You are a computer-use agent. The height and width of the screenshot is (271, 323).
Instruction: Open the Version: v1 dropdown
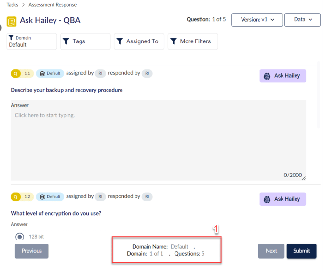coord(256,20)
